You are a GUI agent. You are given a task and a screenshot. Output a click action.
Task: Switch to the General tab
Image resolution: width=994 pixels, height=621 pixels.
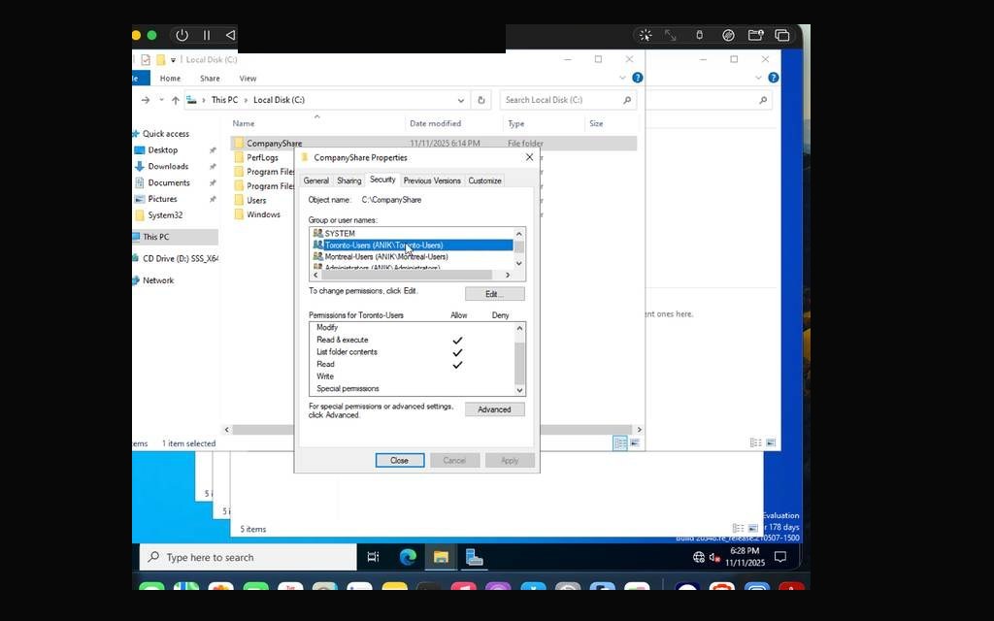click(x=315, y=180)
